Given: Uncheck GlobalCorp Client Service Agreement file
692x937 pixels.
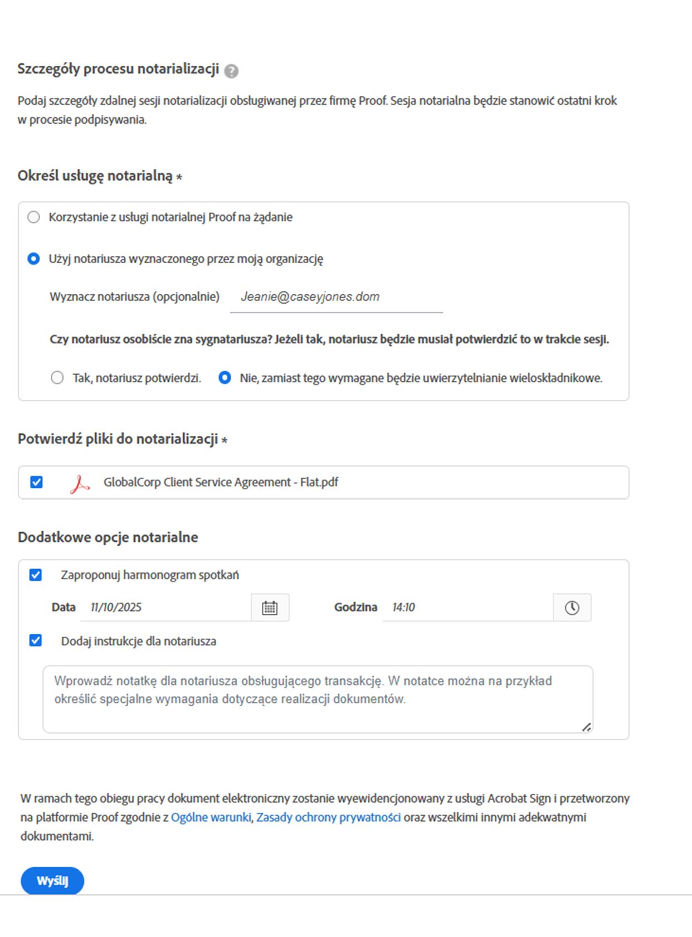Looking at the screenshot, I should pos(37,482).
